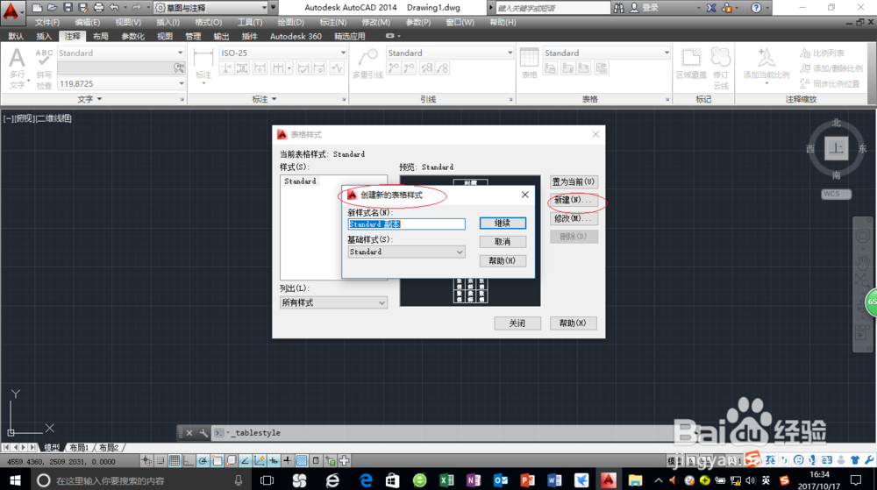Open the 绘图(D) menu
877x490 pixels.
(x=290, y=22)
